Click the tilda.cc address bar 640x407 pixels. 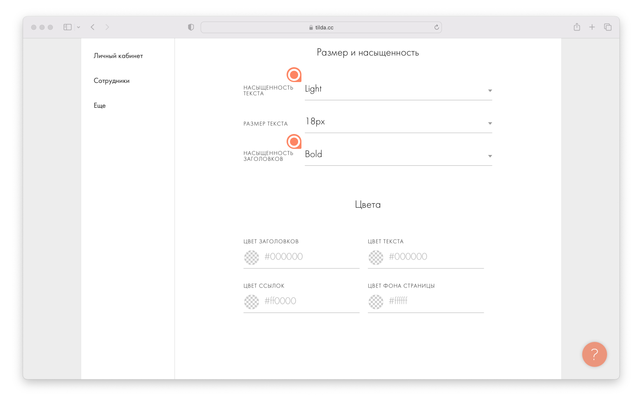tap(321, 27)
